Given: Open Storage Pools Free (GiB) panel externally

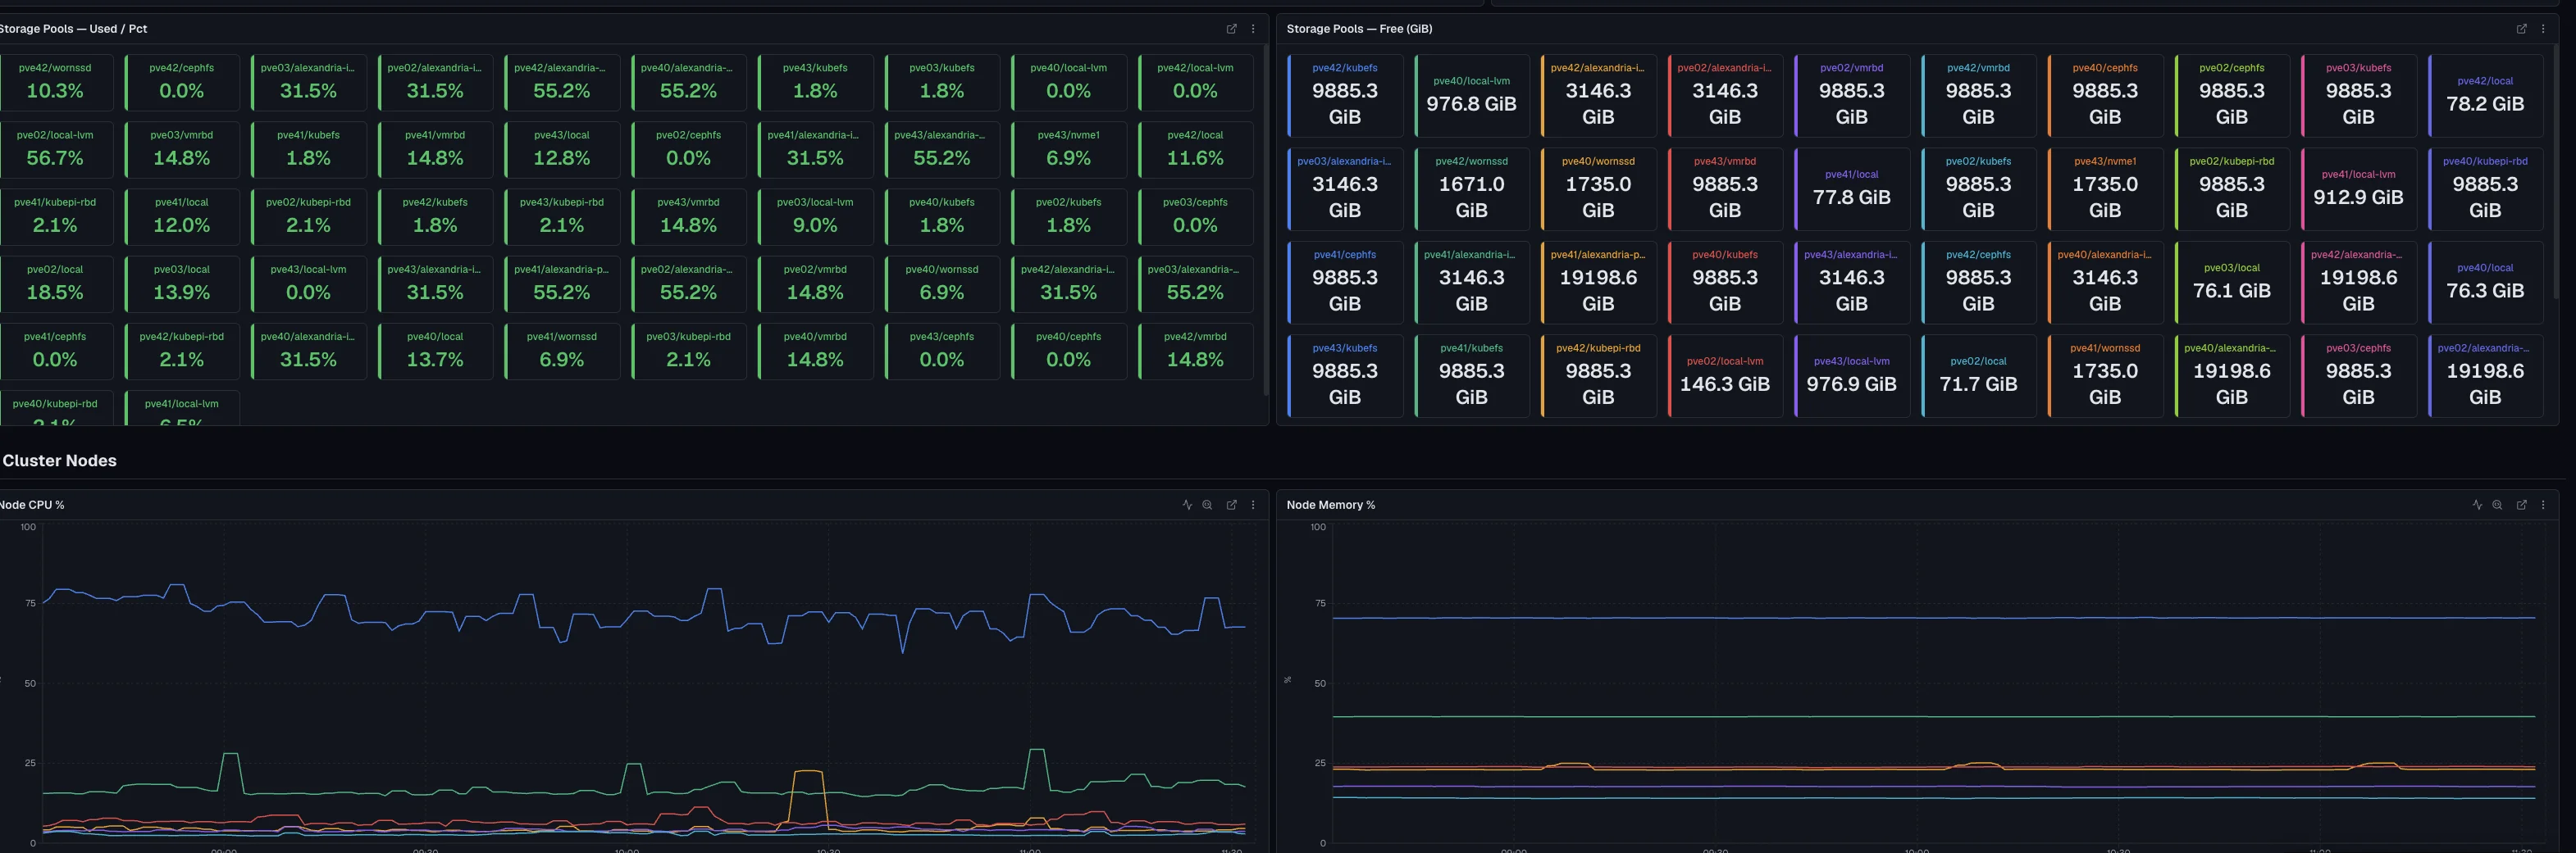Looking at the screenshot, I should tap(2521, 29).
